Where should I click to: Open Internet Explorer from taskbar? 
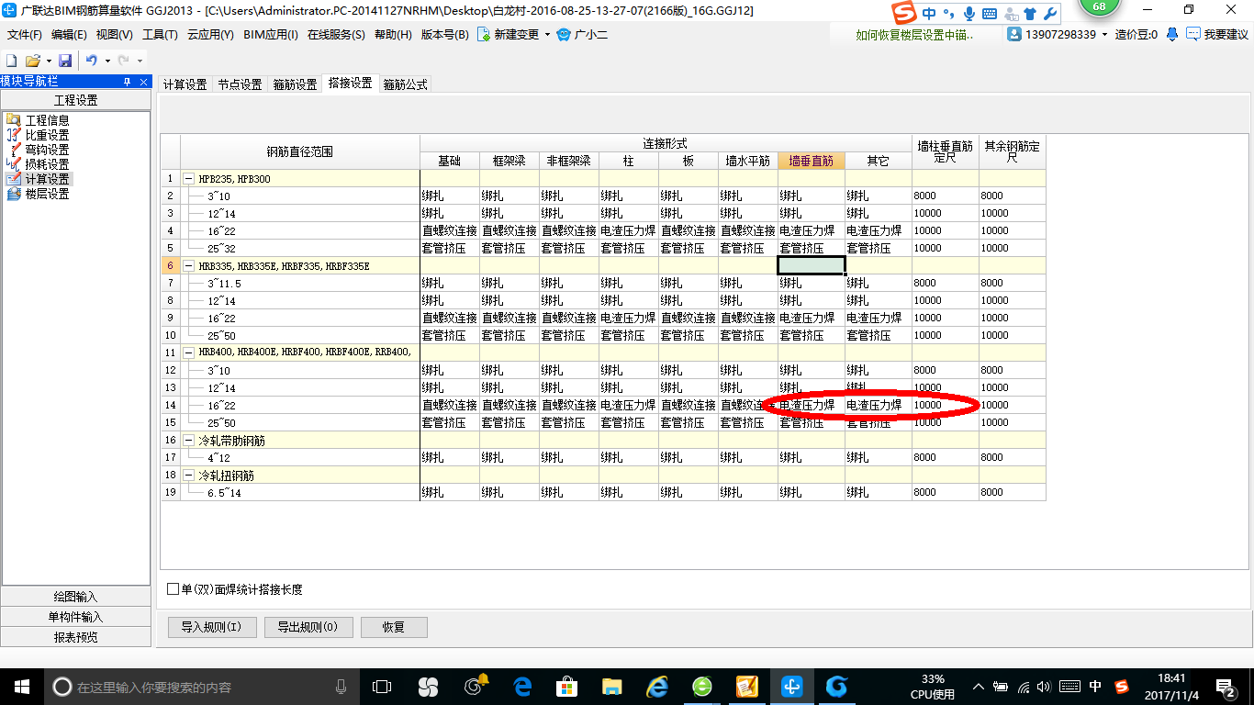coord(656,686)
